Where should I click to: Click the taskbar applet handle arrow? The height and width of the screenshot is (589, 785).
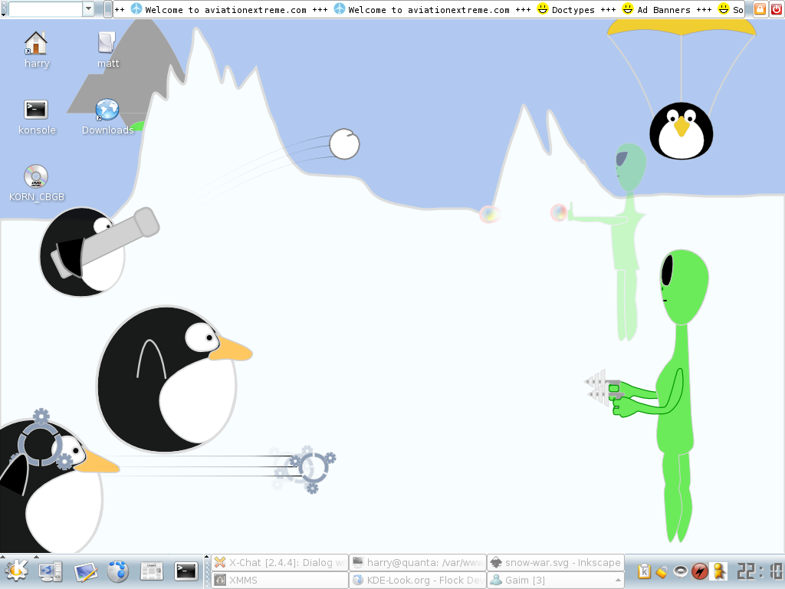[x=207, y=557]
